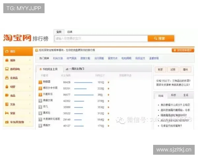Click the rank 6 badge beside 集成灶
Image resolution: width=198 pixels, height=158 pixels.
coord(40,113)
